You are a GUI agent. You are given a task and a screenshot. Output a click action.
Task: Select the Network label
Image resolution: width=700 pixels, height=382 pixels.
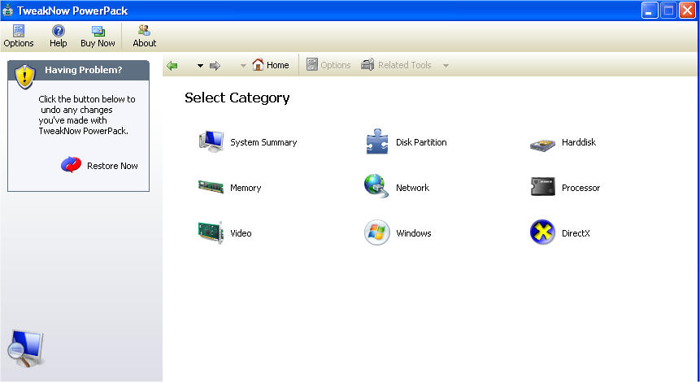pos(412,188)
